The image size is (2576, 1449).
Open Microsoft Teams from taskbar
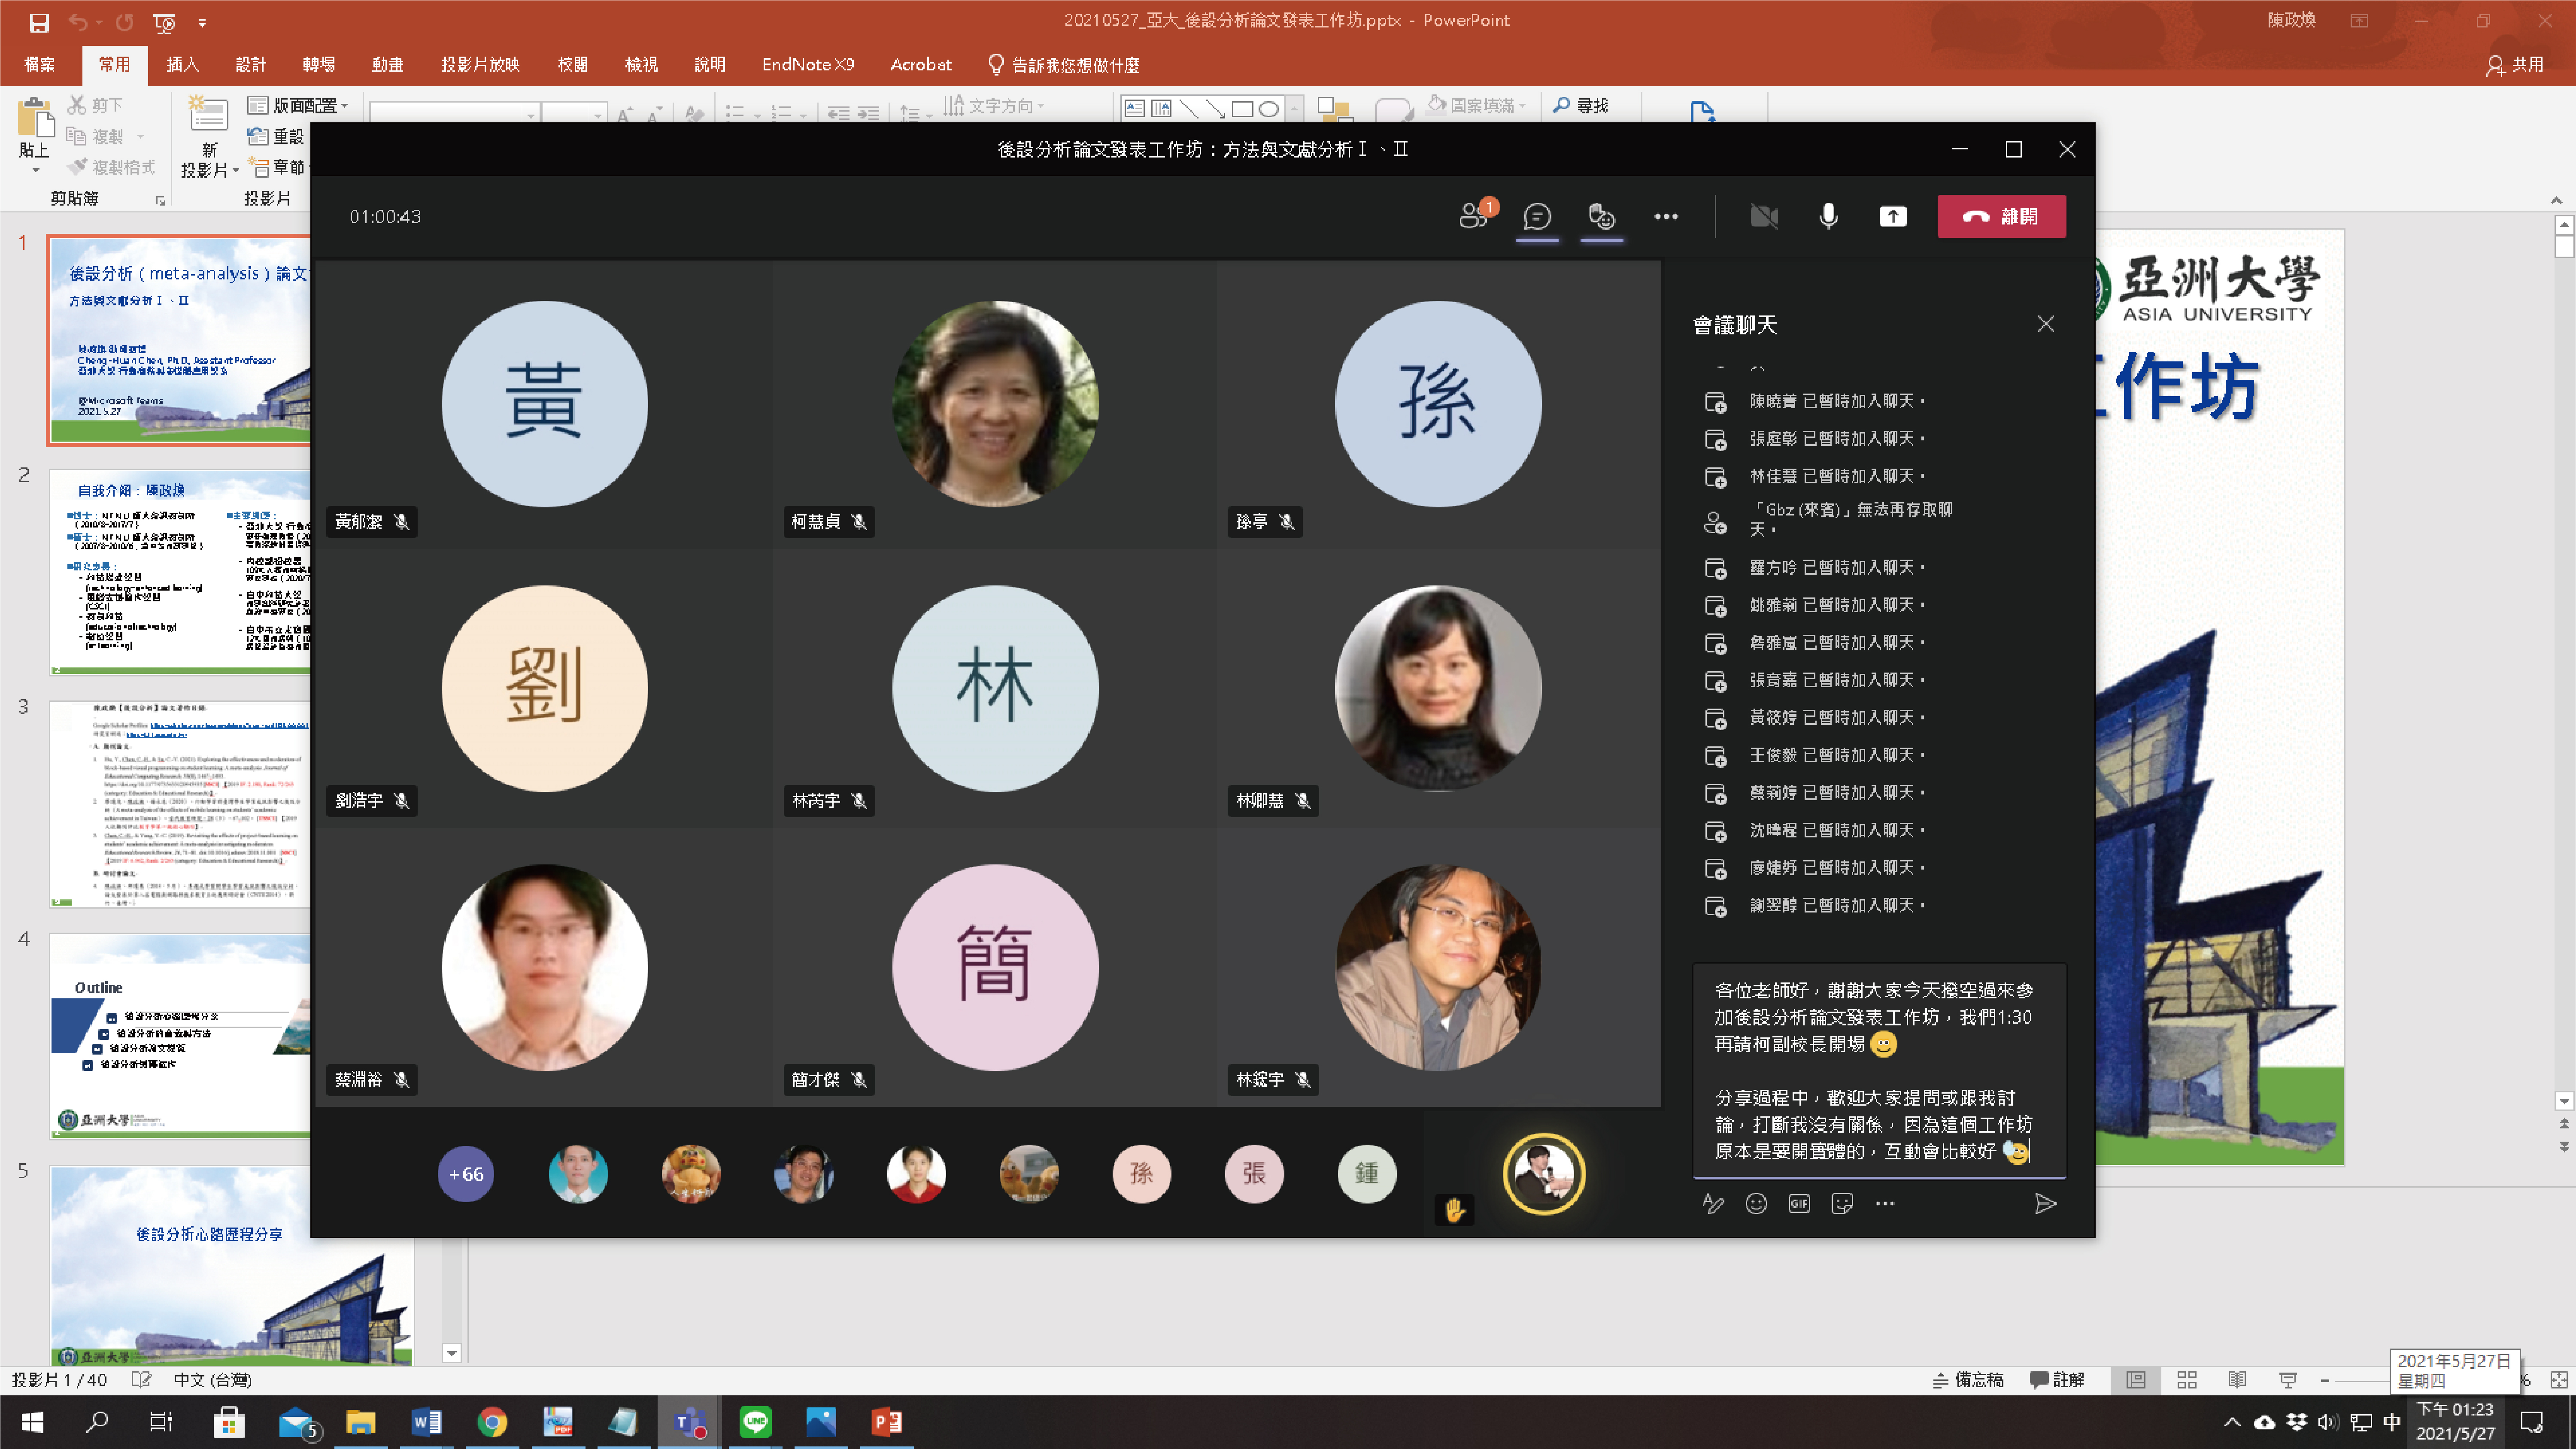coord(689,1421)
